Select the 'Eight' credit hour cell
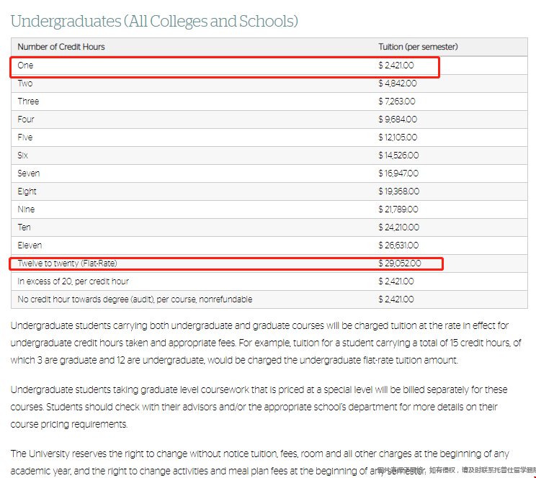 click(27, 191)
